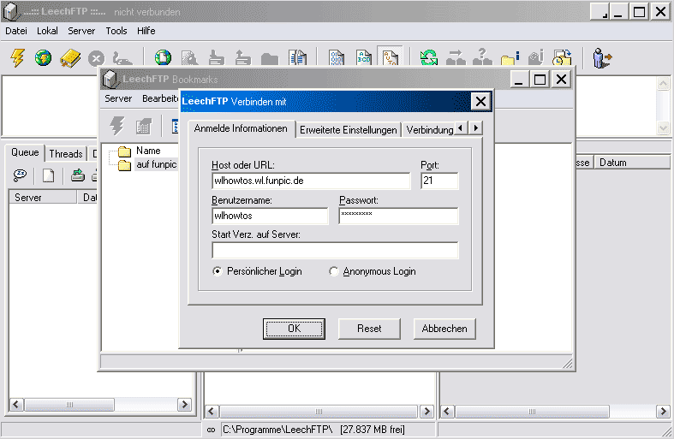Click the green arrow drive icon in Queue toolbar
This screenshot has width=674, height=439.
tap(78, 175)
